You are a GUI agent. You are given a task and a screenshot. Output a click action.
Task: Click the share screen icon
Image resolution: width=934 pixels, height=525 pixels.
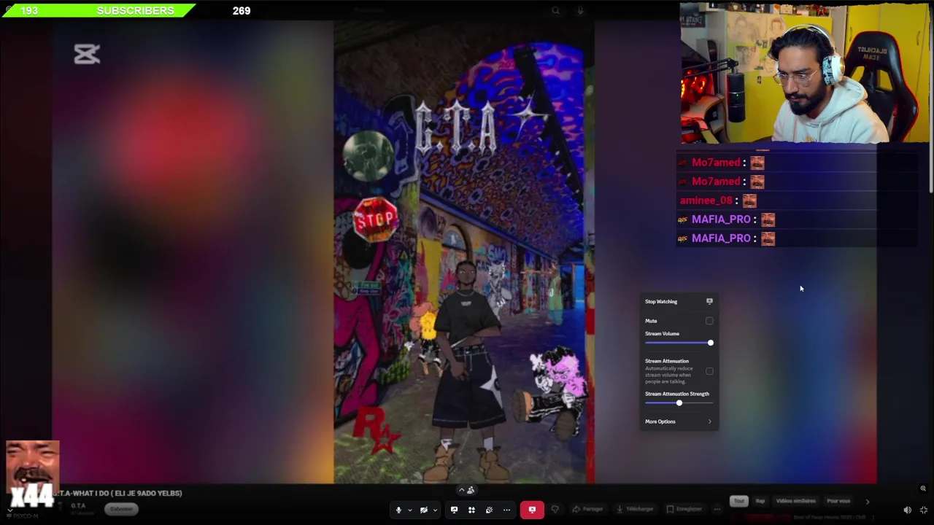click(454, 510)
